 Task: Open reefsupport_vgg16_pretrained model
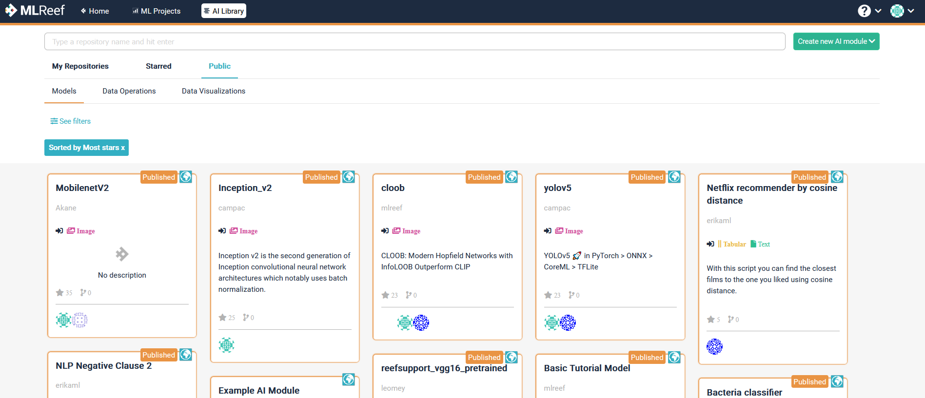coord(444,368)
